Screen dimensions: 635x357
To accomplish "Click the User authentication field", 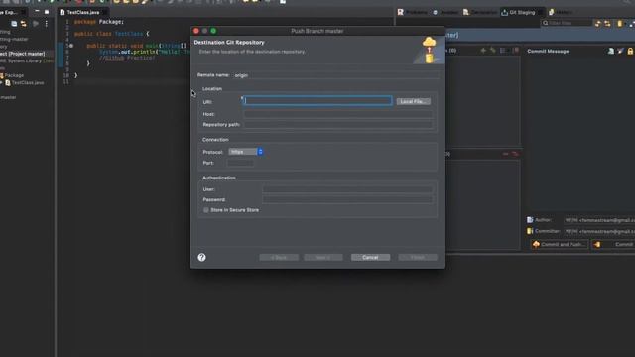I will tap(347, 189).
